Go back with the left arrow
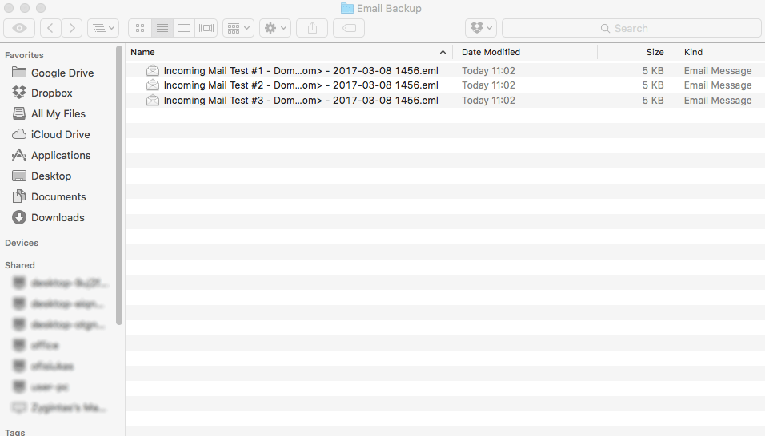765x436 pixels. pos(50,28)
